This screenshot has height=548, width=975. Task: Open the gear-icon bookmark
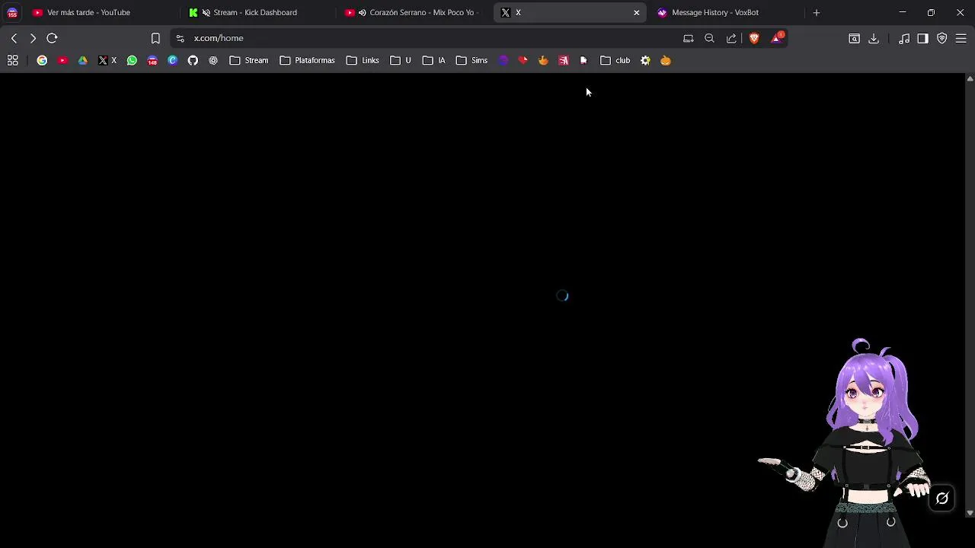pos(645,60)
